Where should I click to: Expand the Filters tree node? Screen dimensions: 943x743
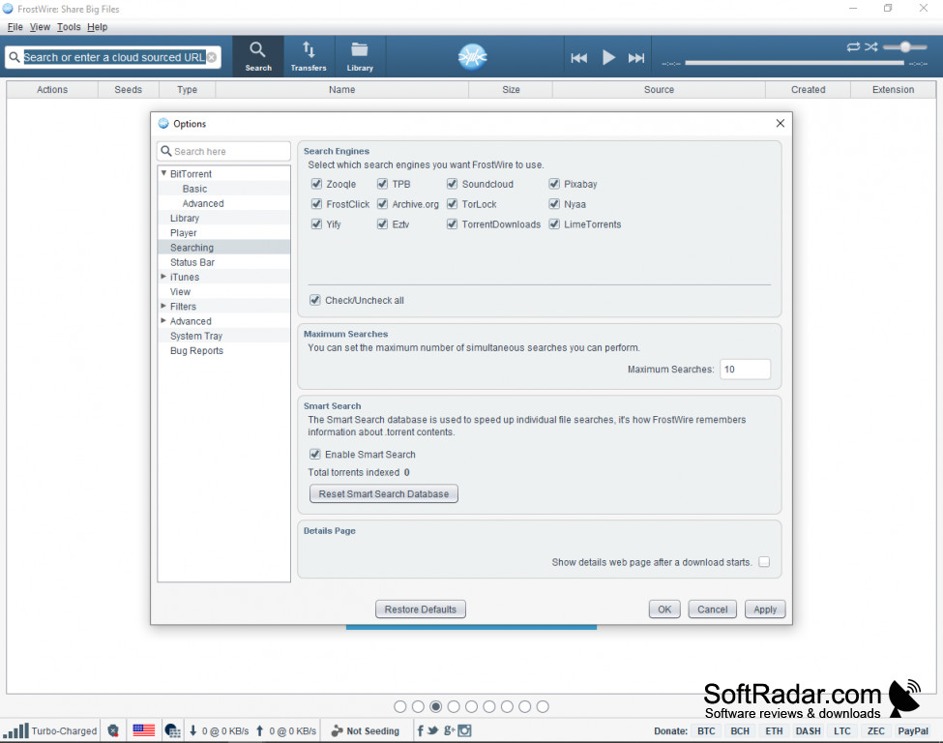click(x=163, y=306)
